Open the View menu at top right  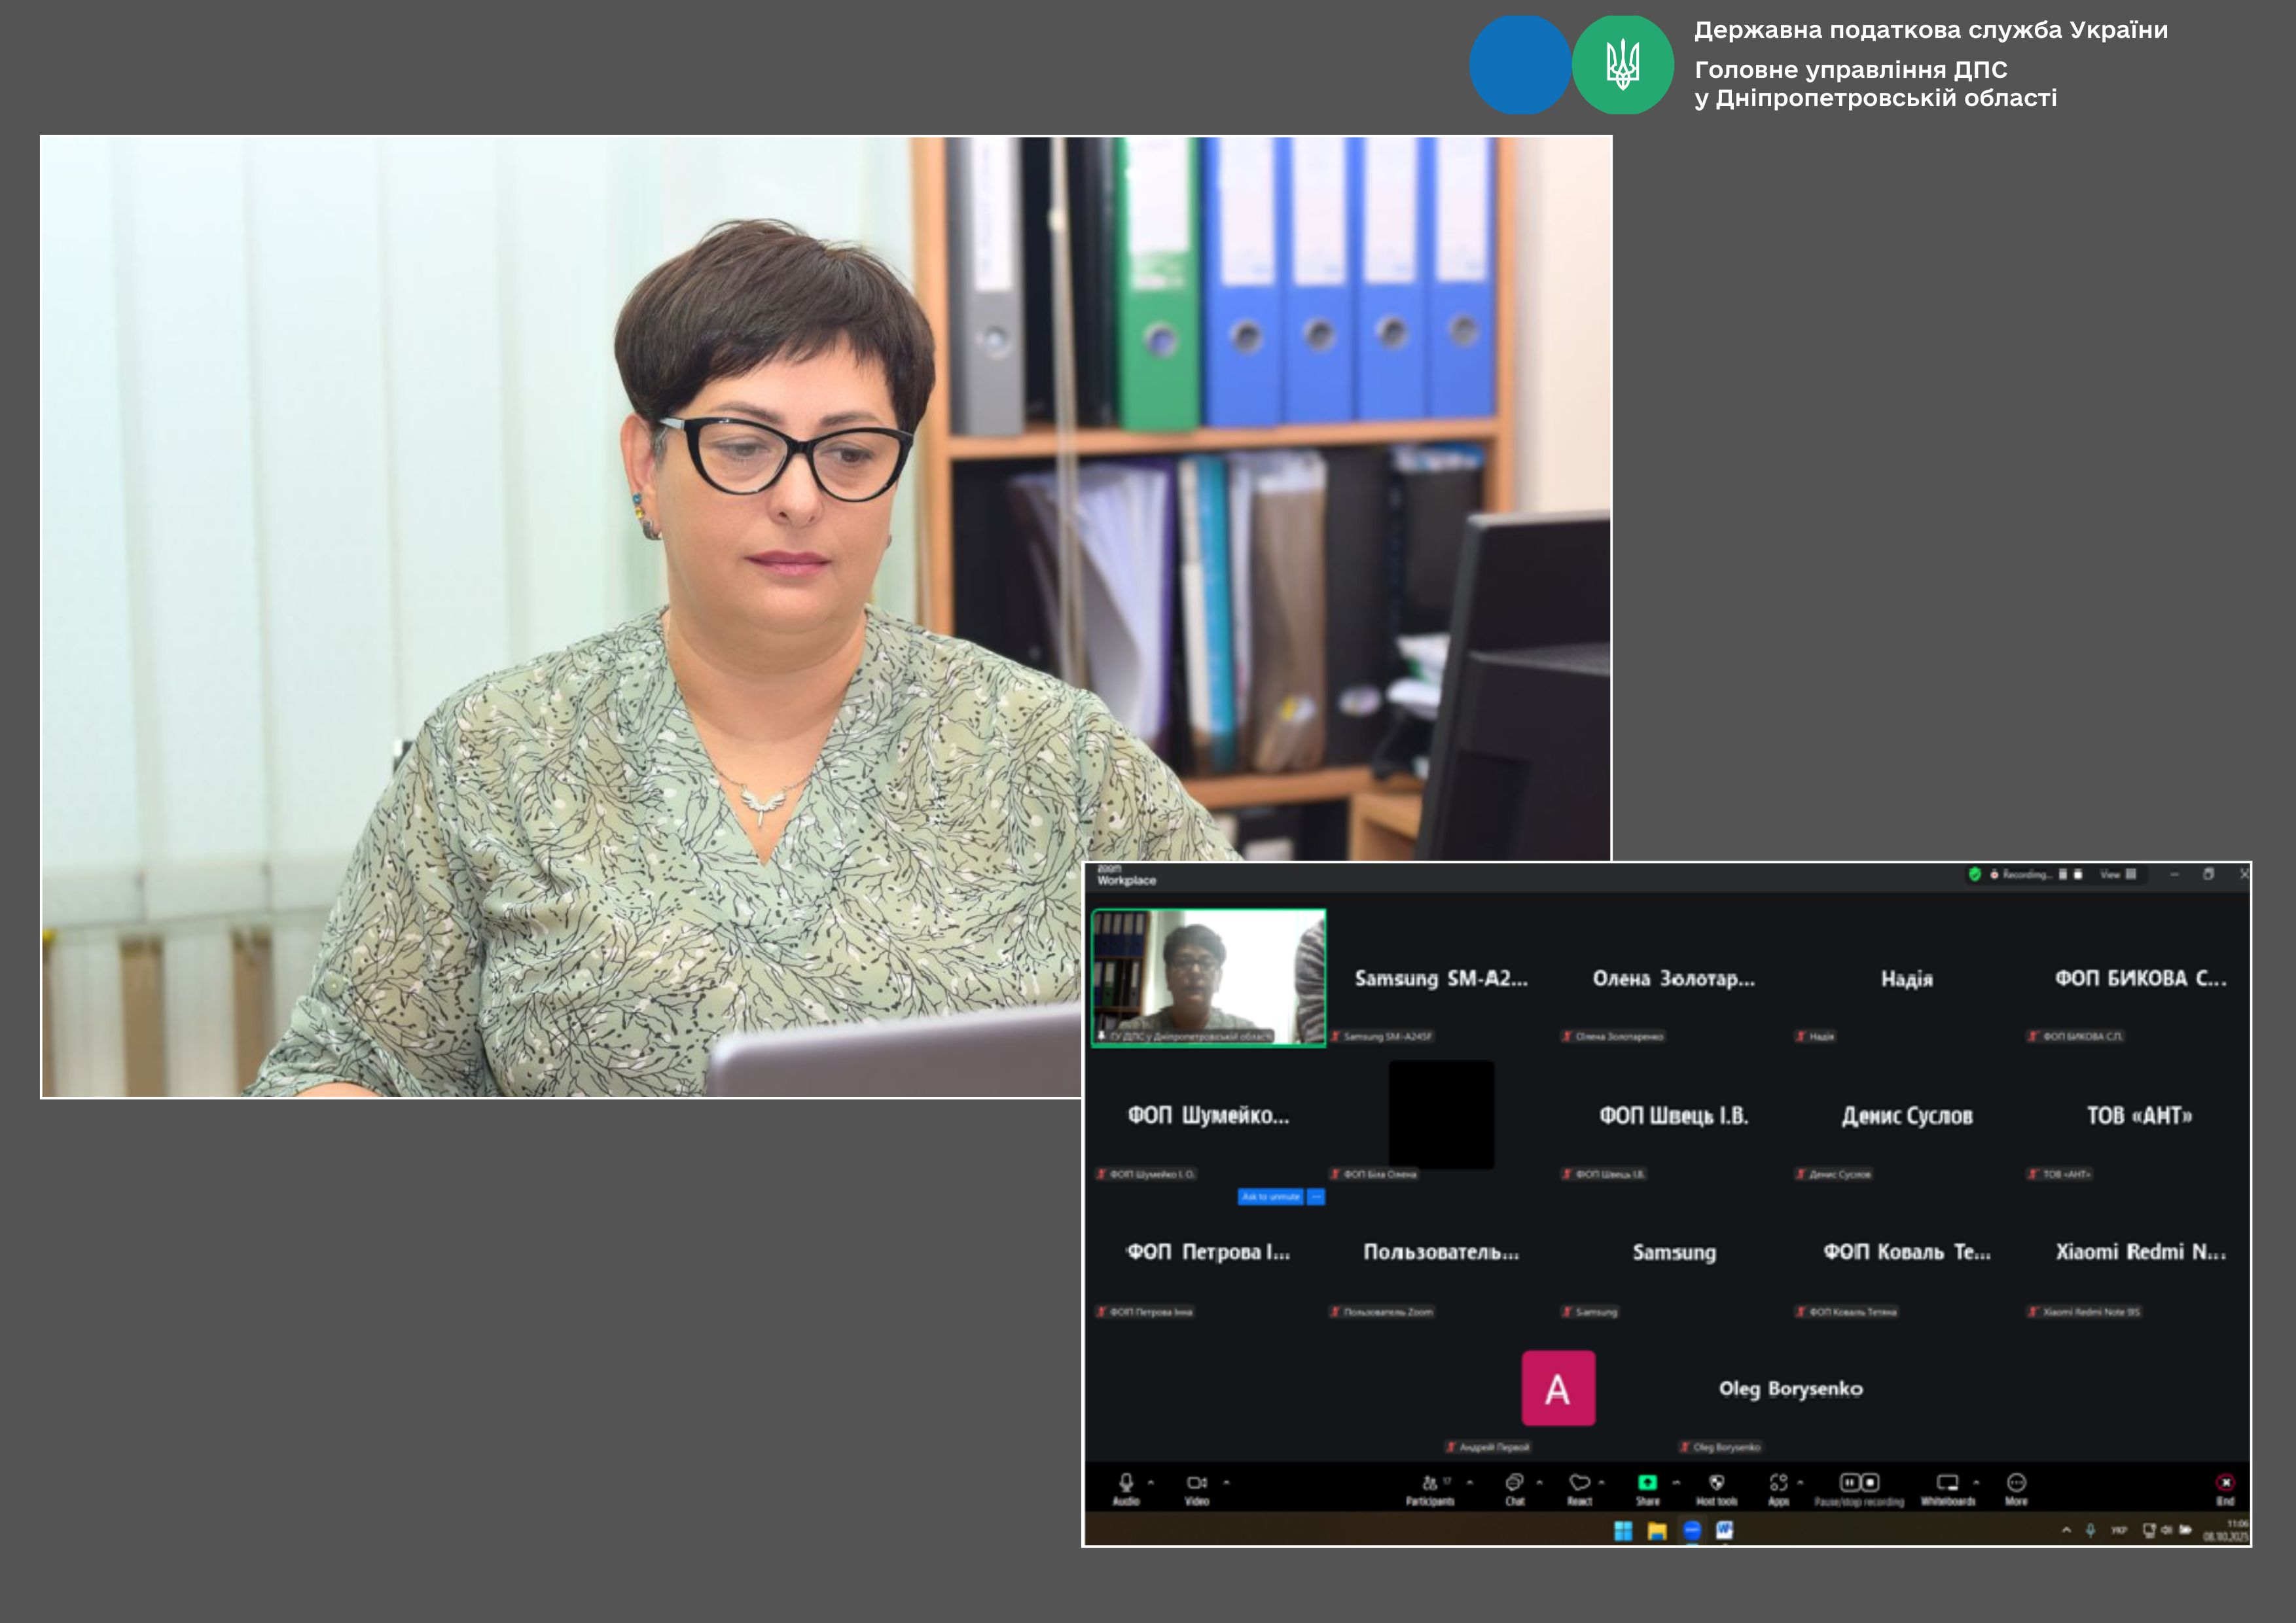[x=2117, y=874]
